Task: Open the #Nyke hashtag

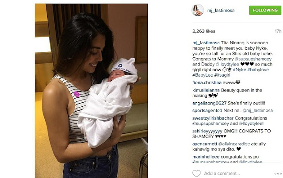Action: click(x=239, y=70)
